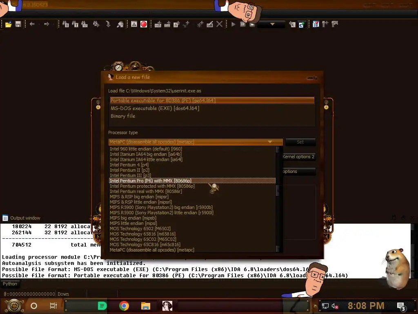This screenshot has width=418, height=314.
Task: Click the green arrow 'C' toolbar icon
Action: pos(302,24)
